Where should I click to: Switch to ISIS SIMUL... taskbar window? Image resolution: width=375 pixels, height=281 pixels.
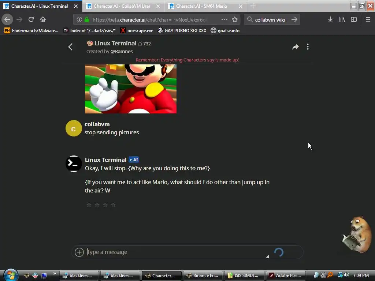244,276
